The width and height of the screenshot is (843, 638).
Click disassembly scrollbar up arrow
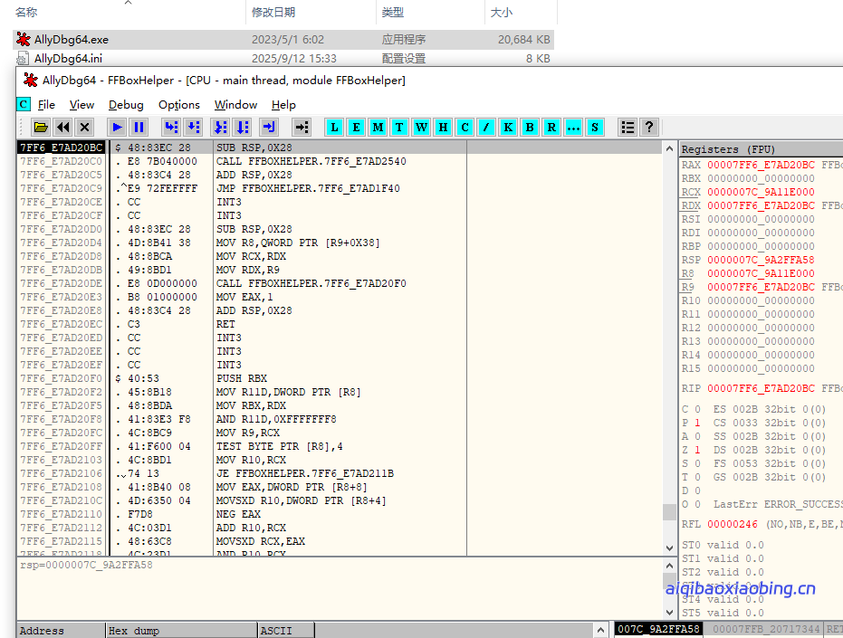coord(669,148)
